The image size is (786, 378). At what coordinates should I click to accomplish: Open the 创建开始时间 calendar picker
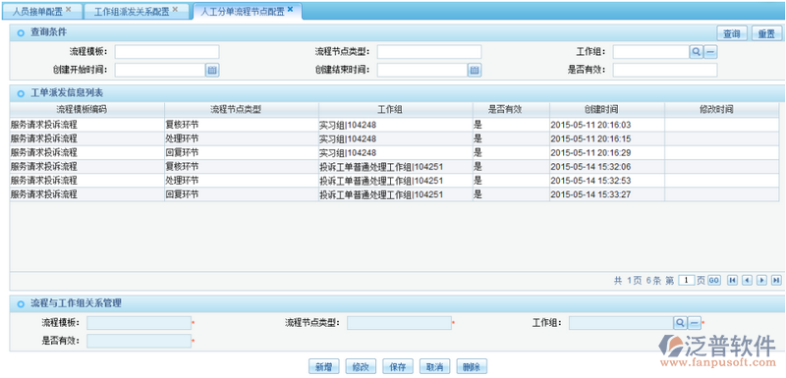(212, 70)
